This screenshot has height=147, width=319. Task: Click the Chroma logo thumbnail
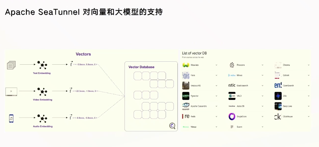278,65
